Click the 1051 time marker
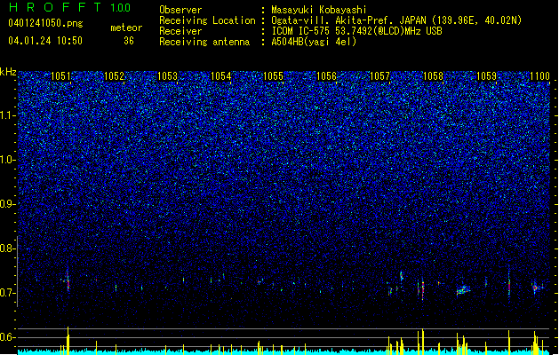This screenshot has height=355, width=559. [x=60, y=76]
